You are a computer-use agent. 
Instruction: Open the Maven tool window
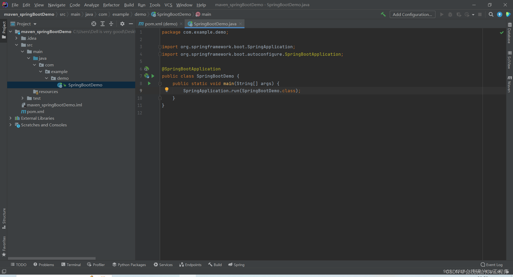509,84
